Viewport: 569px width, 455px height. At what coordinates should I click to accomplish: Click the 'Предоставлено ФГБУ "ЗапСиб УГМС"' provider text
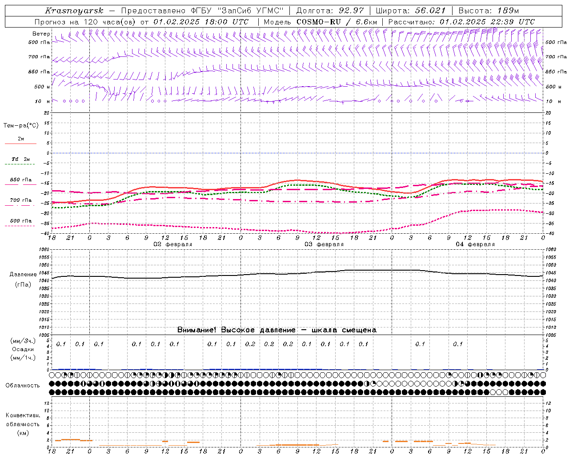202,11
